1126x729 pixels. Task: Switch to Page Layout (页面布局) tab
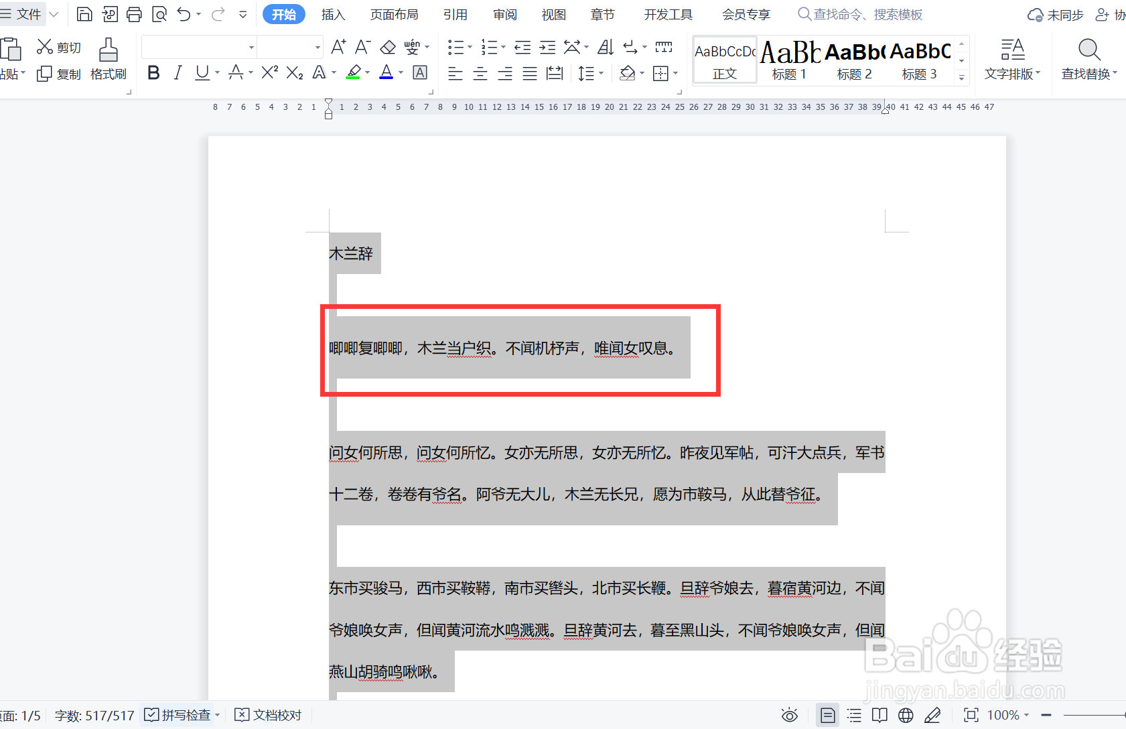[x=394, y=15]
